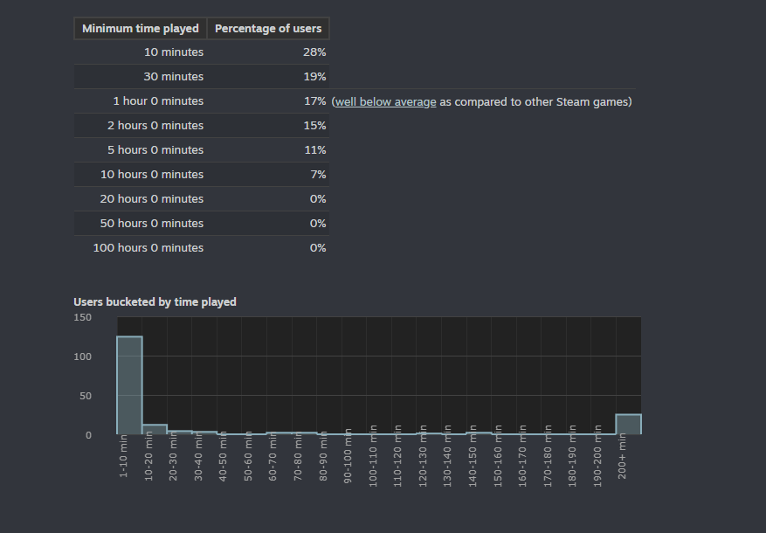Image resolution: width=766 pixels, height=533 pixels.
Task: Click the '170-180 min' axis label
Action: (547, 456)
